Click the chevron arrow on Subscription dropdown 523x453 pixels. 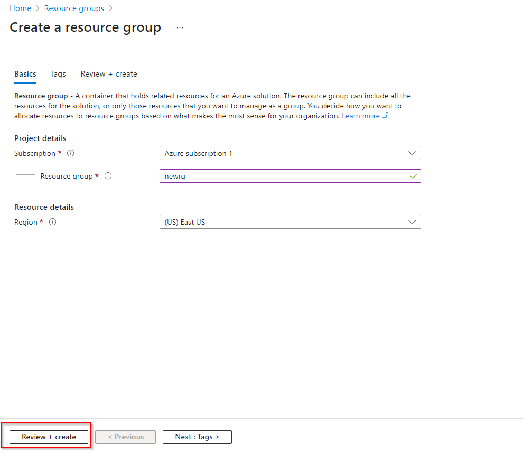412,153
